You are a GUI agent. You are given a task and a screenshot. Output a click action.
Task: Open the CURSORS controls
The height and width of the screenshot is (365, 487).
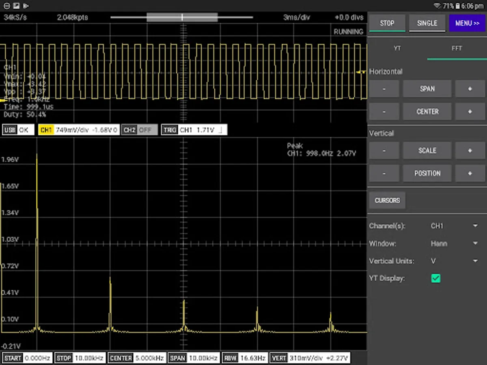tap(387, 200)
